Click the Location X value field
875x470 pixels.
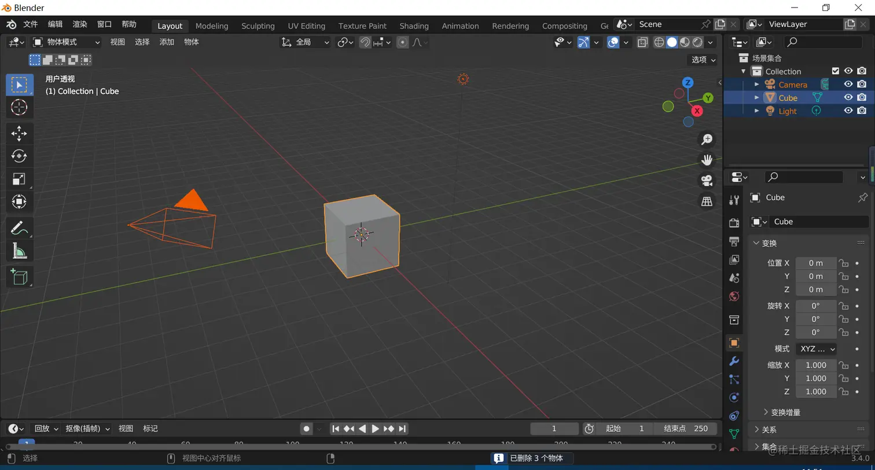816,263
